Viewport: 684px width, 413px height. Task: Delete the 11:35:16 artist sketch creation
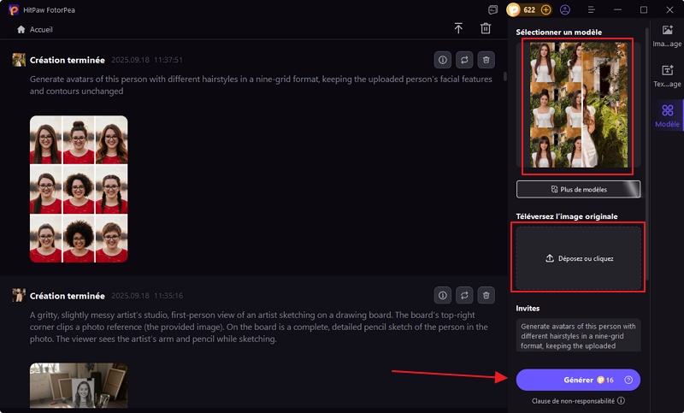(486, 295)
